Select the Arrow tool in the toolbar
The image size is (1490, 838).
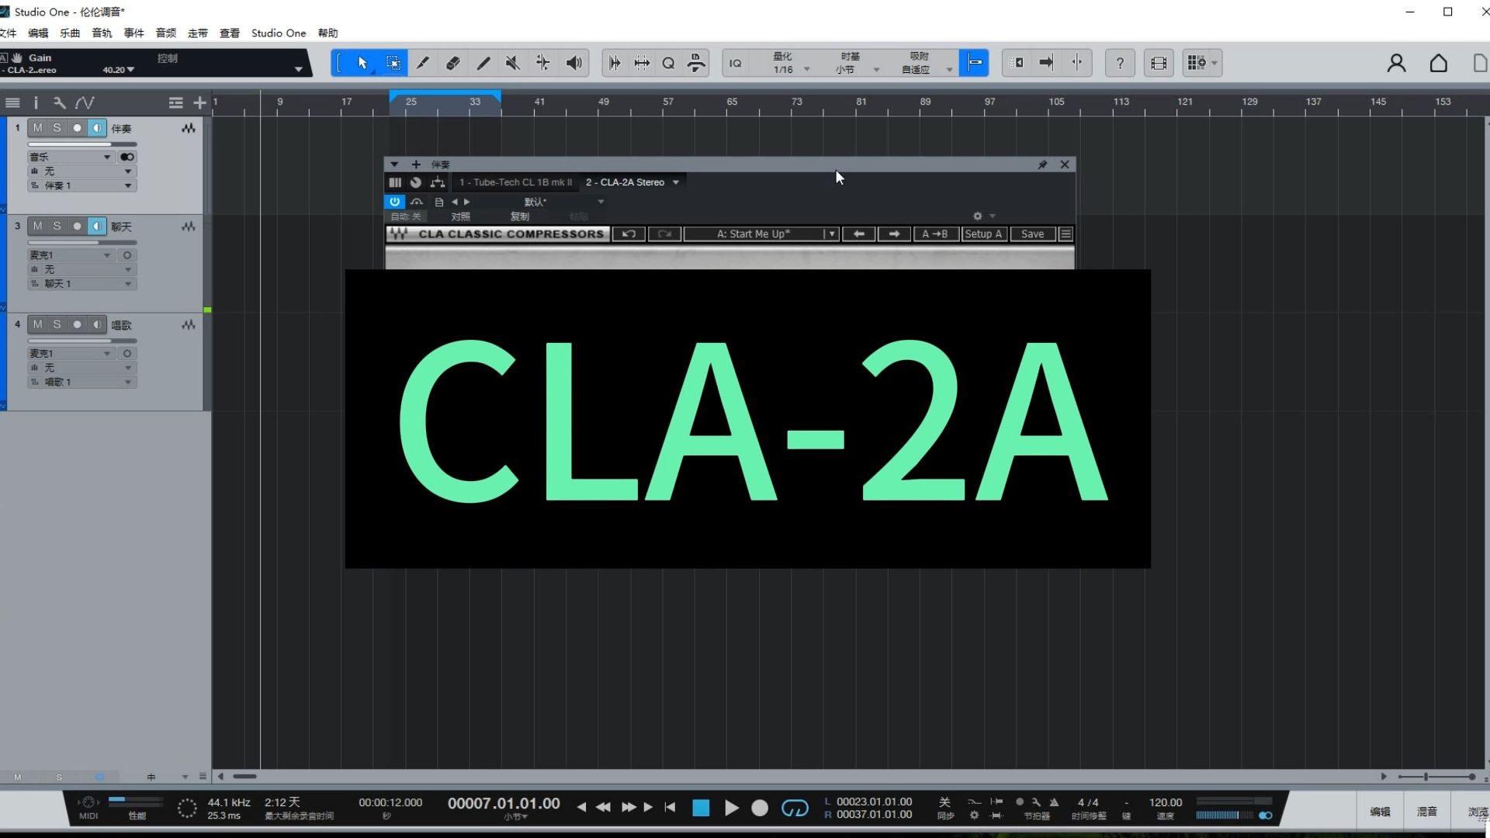tap(362, 63)
